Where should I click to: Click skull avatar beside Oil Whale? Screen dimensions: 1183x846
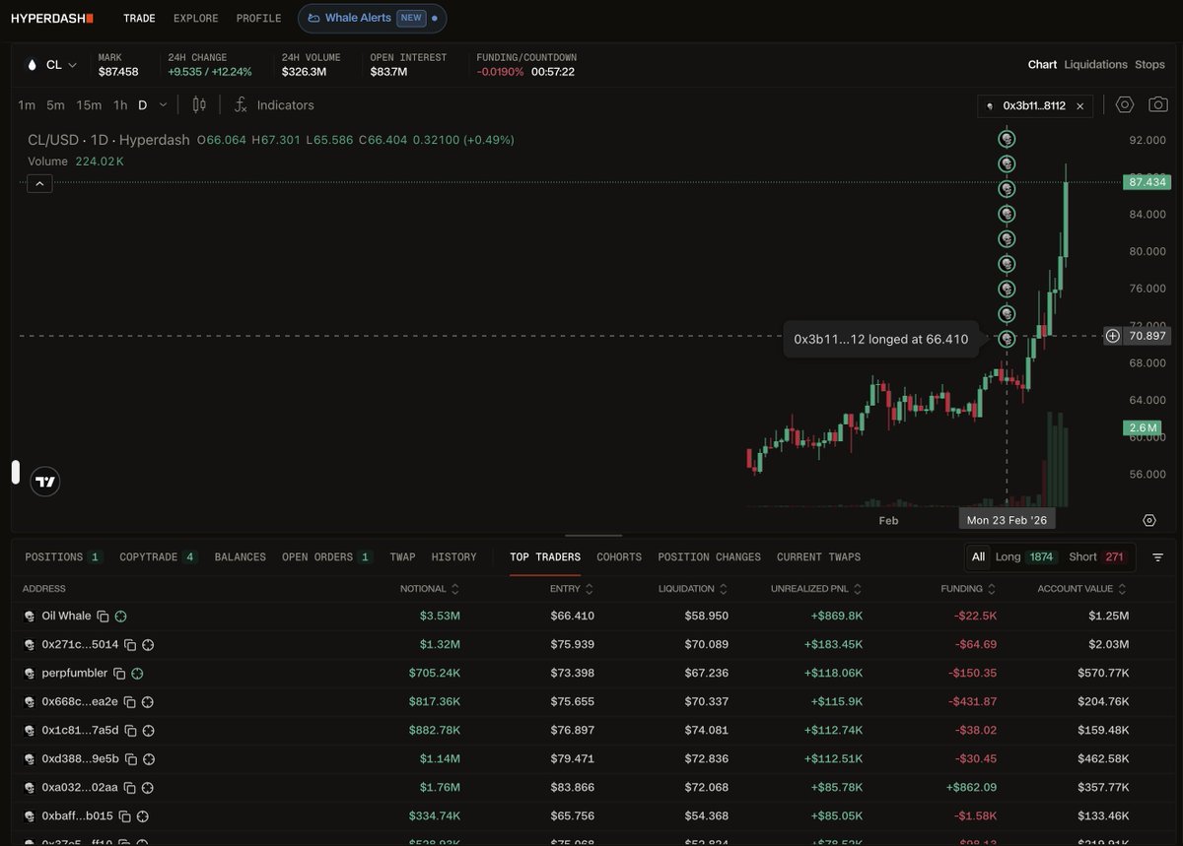pyautogui.click(x=30, y=616)
